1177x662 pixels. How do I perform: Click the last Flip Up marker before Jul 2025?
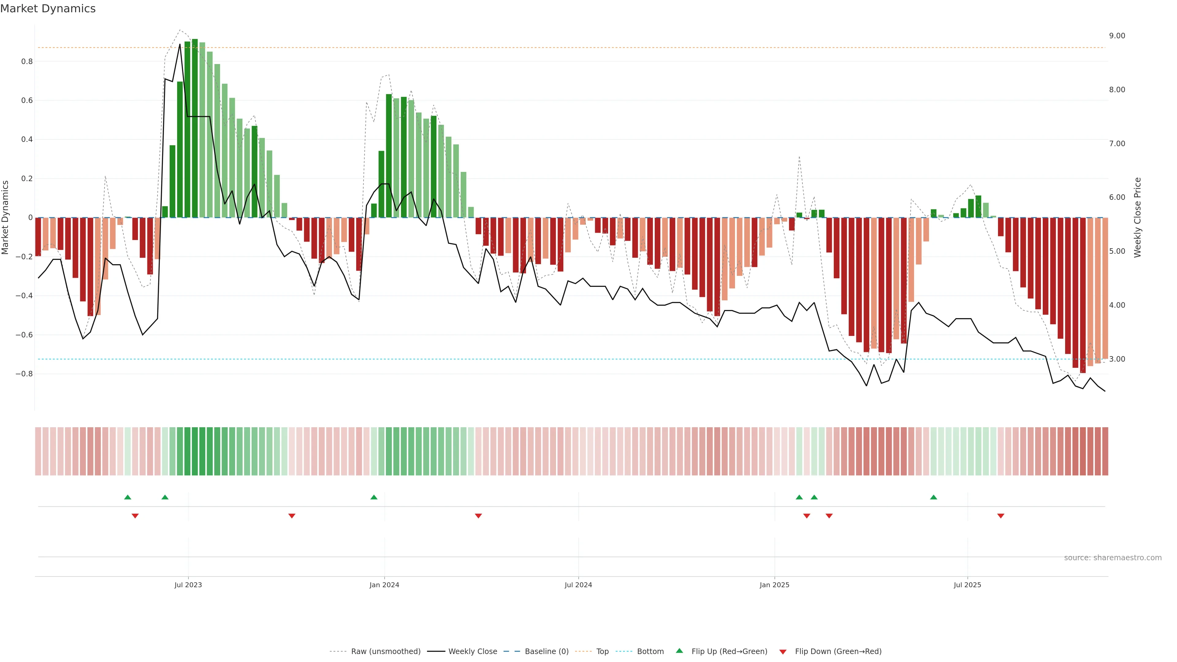pyautogui.click(x=933, y=497)
